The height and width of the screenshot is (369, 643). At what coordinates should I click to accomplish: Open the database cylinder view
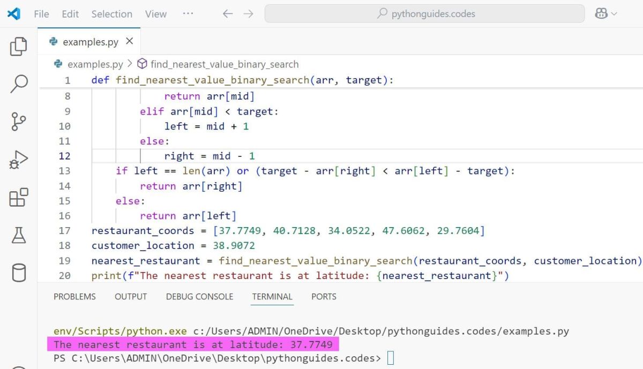(x=18, y=273)
